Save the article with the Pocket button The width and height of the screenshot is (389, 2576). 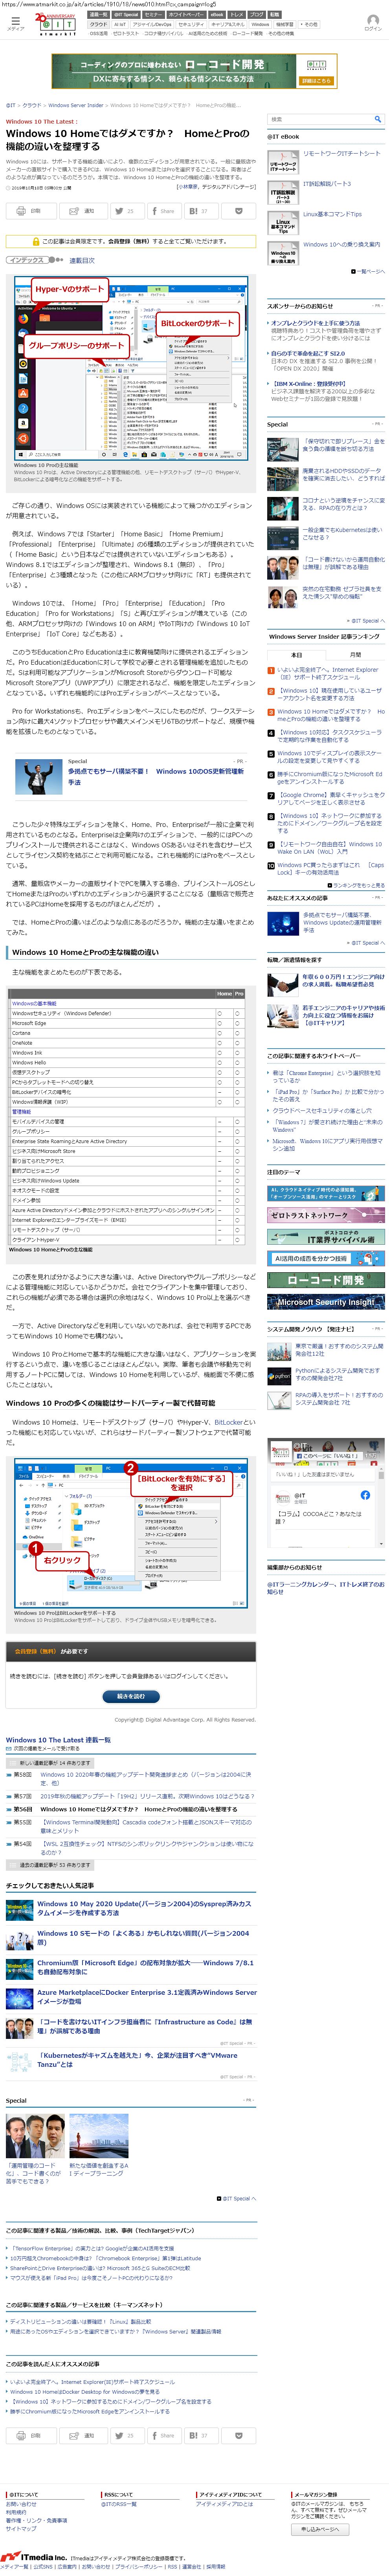[239, 211]
